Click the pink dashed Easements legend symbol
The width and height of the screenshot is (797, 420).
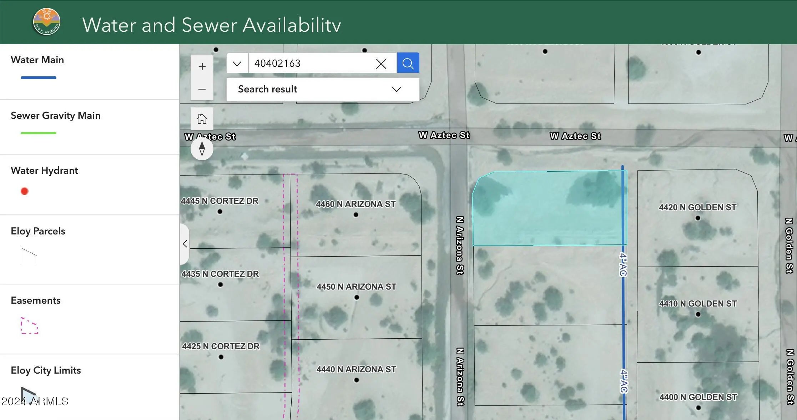pos(29,325)
